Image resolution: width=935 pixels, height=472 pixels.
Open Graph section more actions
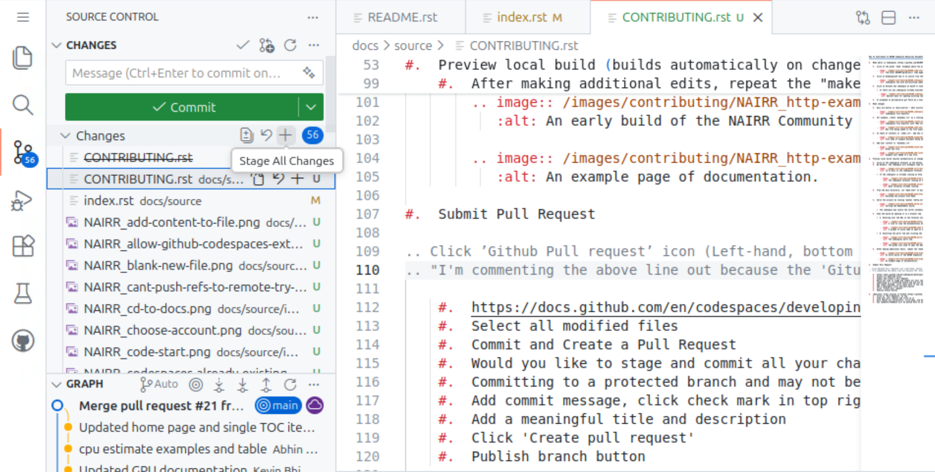tap(314, 384)
